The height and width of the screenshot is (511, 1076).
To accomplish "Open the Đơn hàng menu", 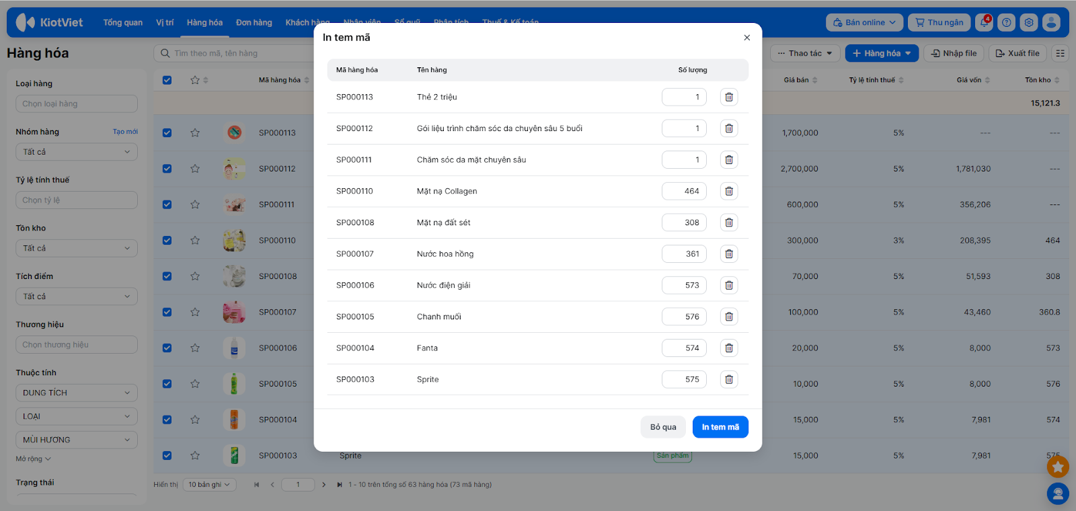I will coord(254,22).
